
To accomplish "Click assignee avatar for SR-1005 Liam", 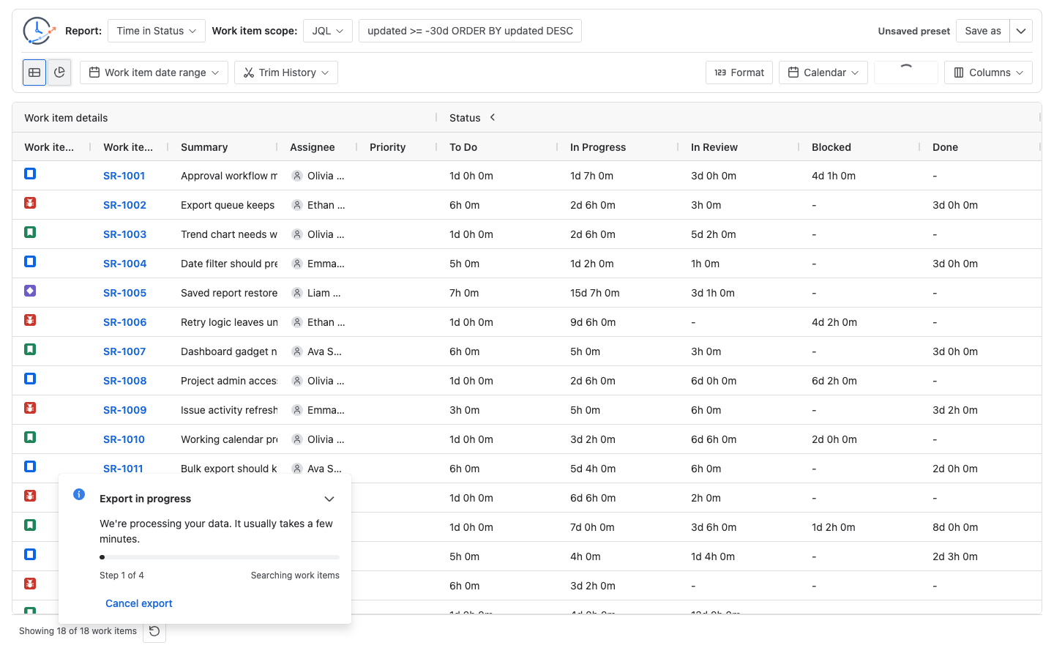I will coord(297,293).
